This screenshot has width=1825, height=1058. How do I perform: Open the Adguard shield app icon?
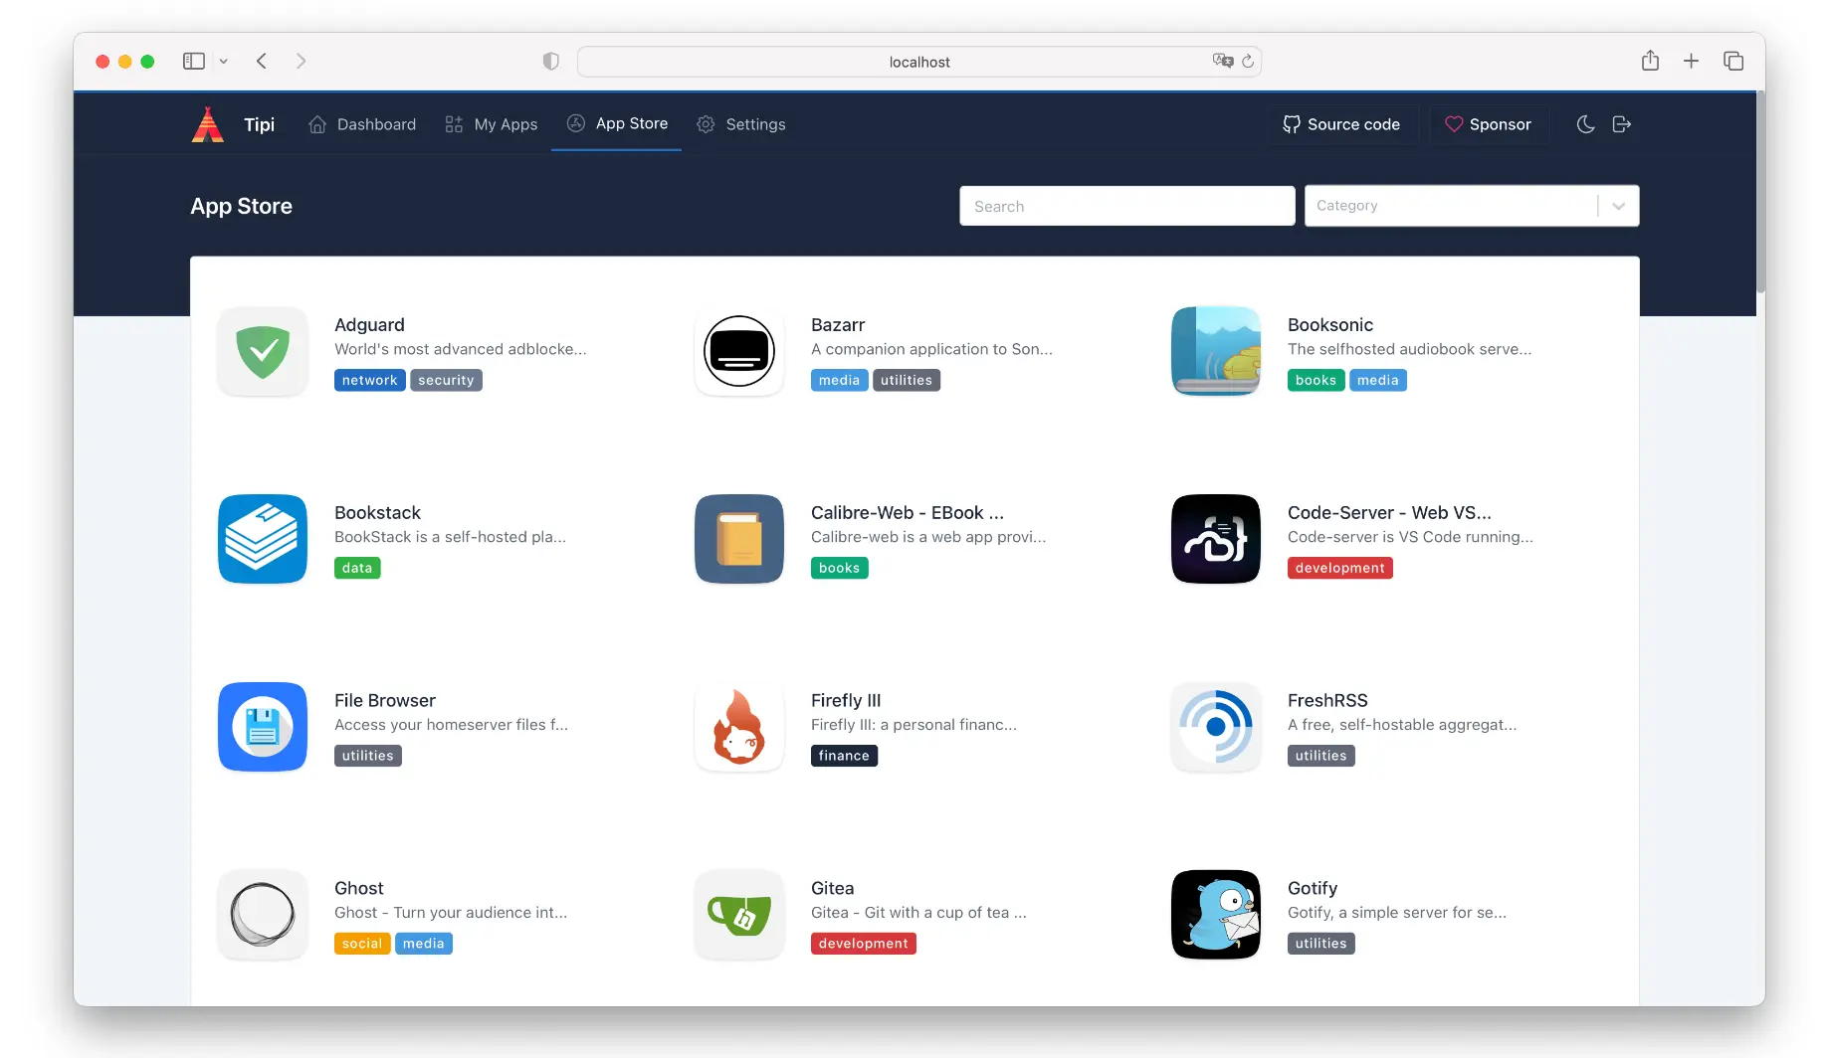tap(263, 351)
